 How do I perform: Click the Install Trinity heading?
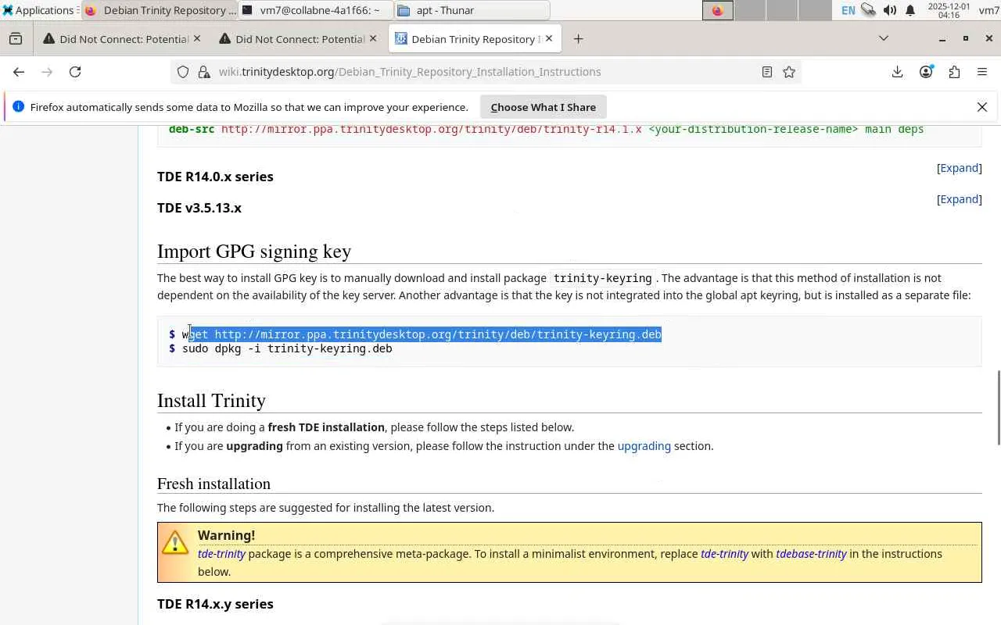tap(211, 401)
